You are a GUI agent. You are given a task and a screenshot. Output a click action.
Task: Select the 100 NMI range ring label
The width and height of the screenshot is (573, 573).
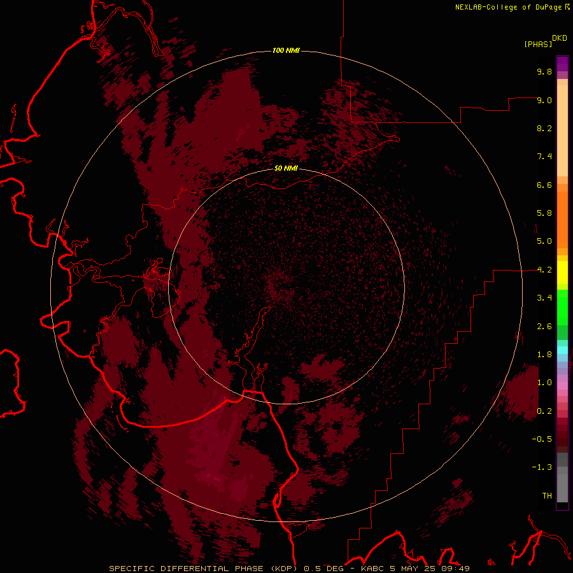click(286, 50)
